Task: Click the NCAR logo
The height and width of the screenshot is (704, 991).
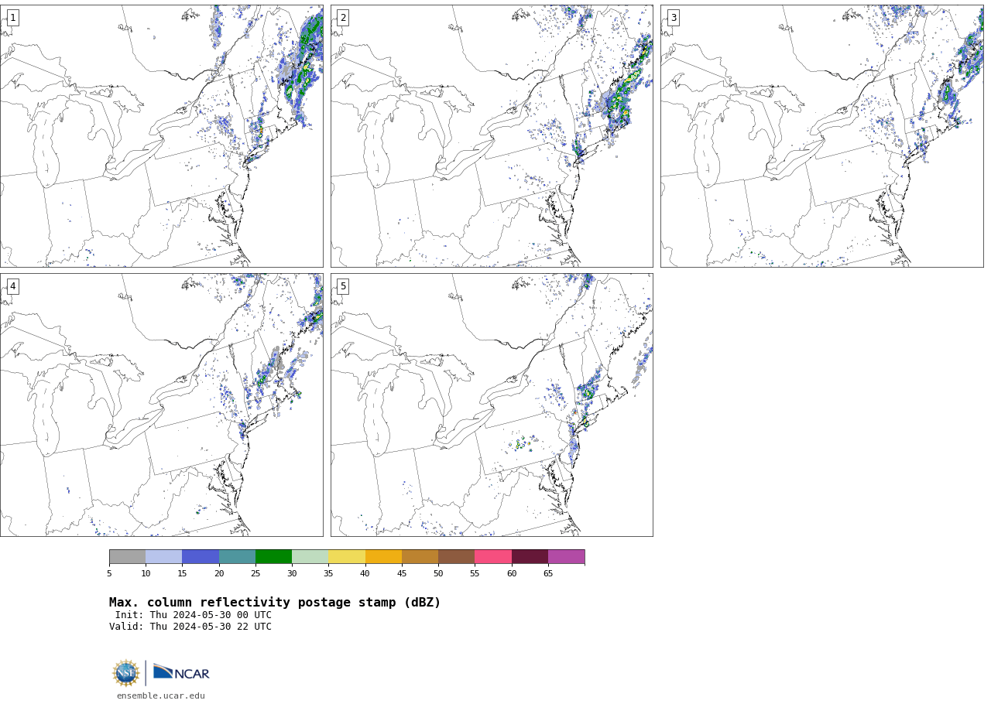Action: [181, 672]
